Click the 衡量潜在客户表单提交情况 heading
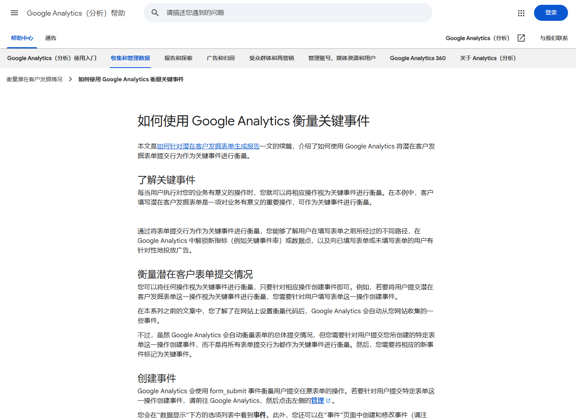This screenshot has height=420, width=576. point(195,274)
